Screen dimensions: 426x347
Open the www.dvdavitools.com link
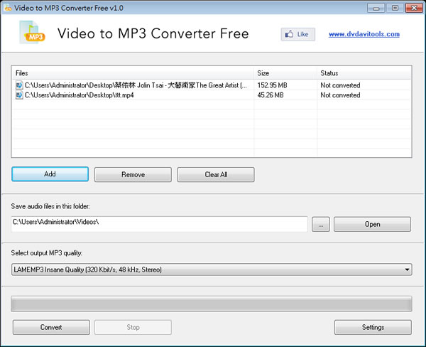[x=364, y=34]
